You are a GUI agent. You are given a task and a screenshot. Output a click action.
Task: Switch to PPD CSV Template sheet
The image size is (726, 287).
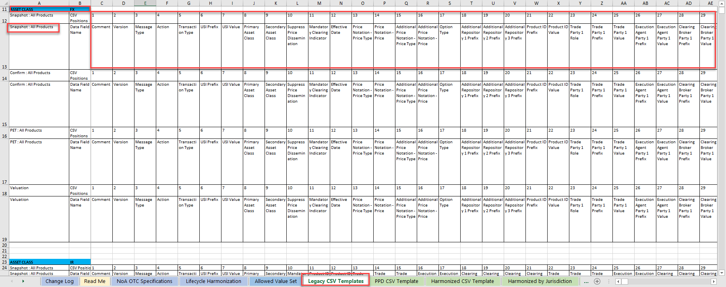pyautogui.click(x=396, y=281)
